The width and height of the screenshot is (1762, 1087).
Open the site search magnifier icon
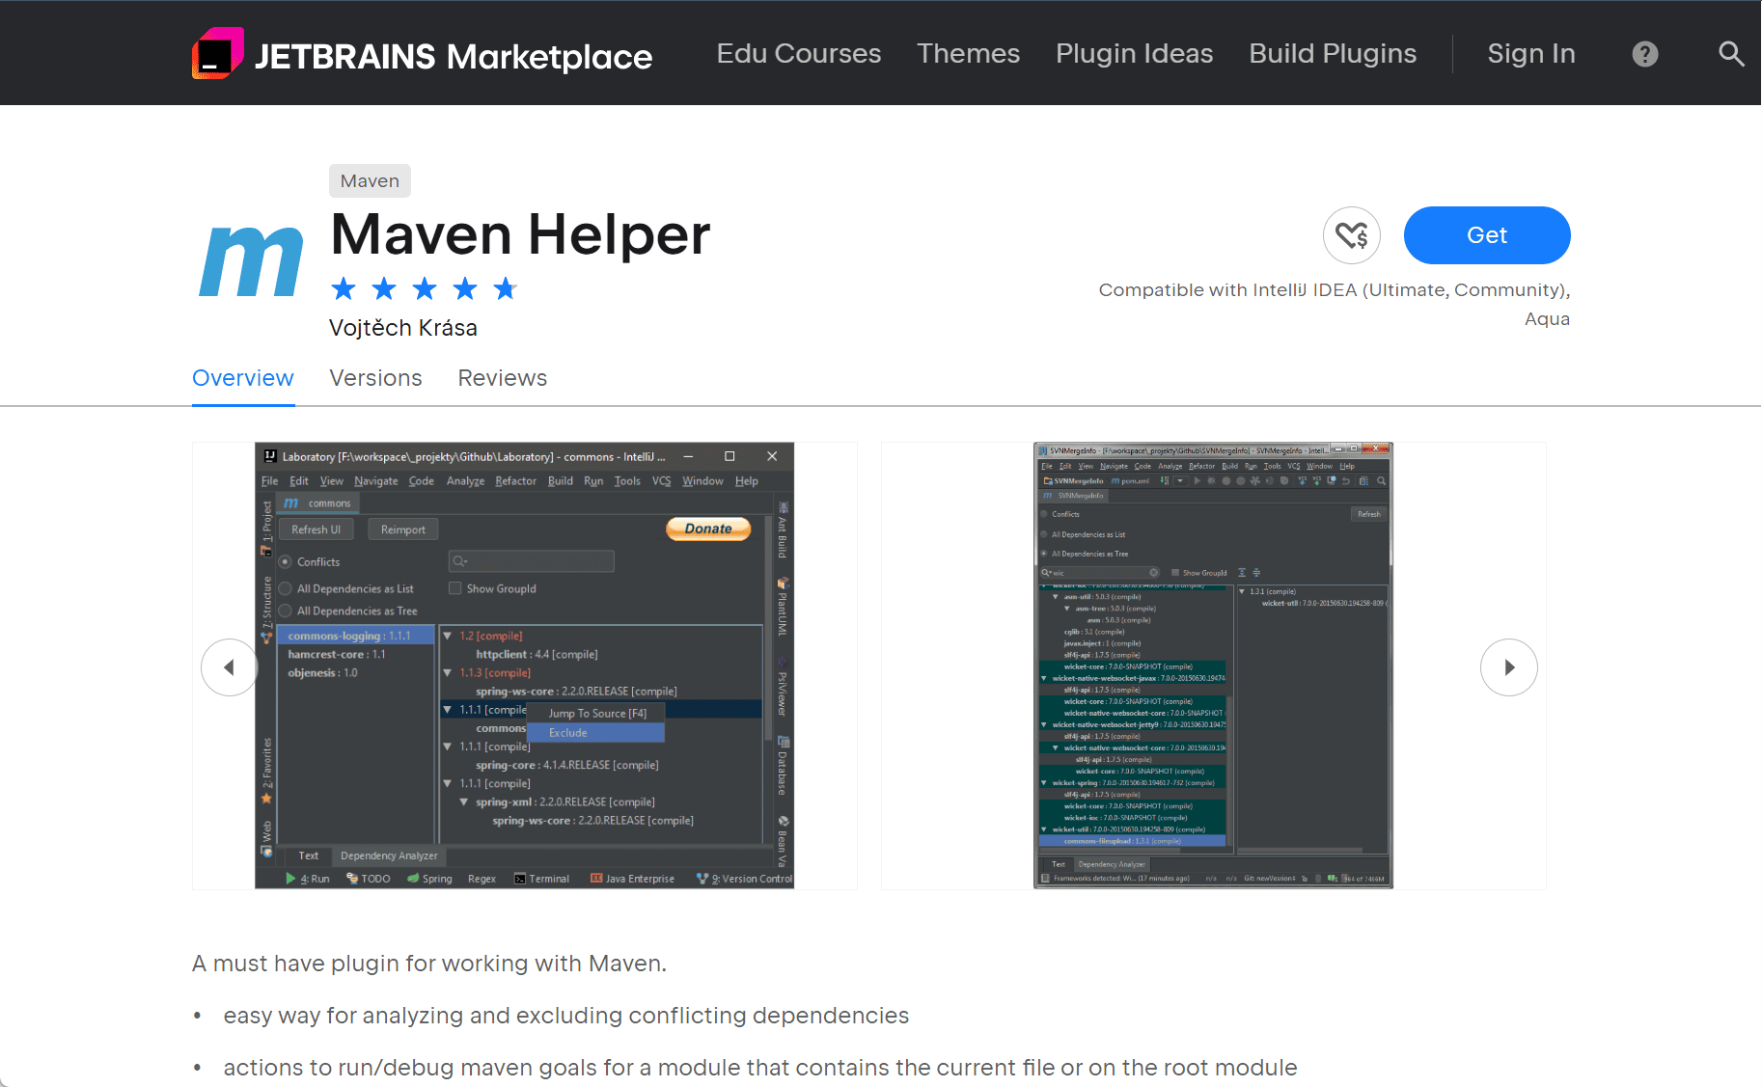pyautogui.click(x=1731, y=54)
